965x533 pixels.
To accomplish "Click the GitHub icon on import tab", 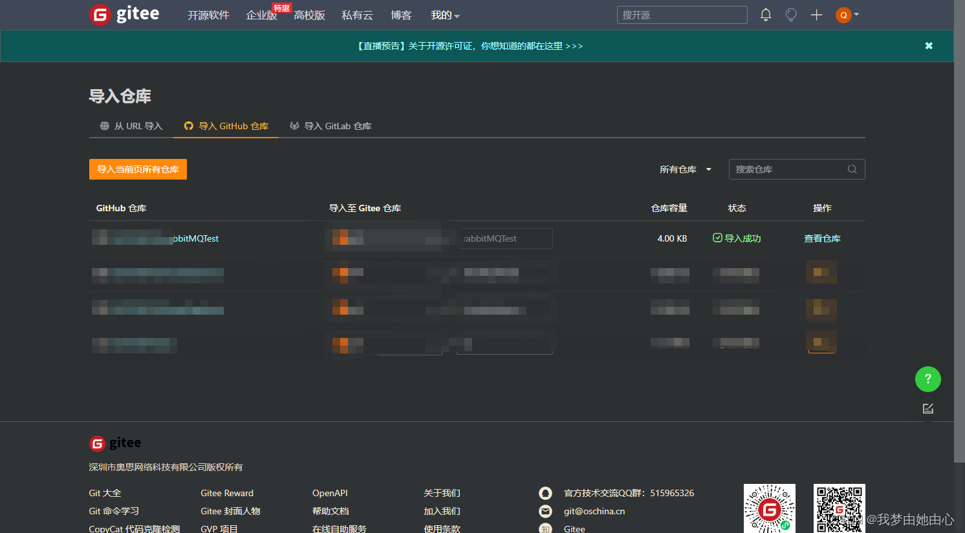I will click(x=189, y=126).
